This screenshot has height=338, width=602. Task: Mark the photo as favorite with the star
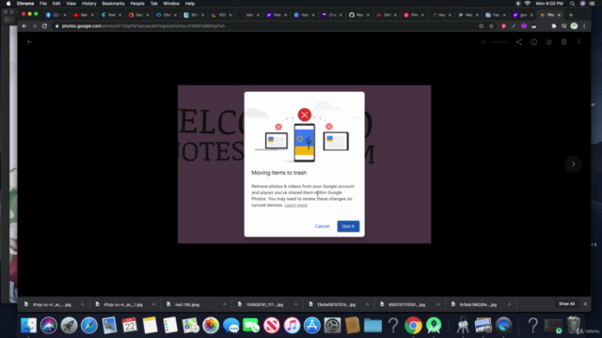548,41
